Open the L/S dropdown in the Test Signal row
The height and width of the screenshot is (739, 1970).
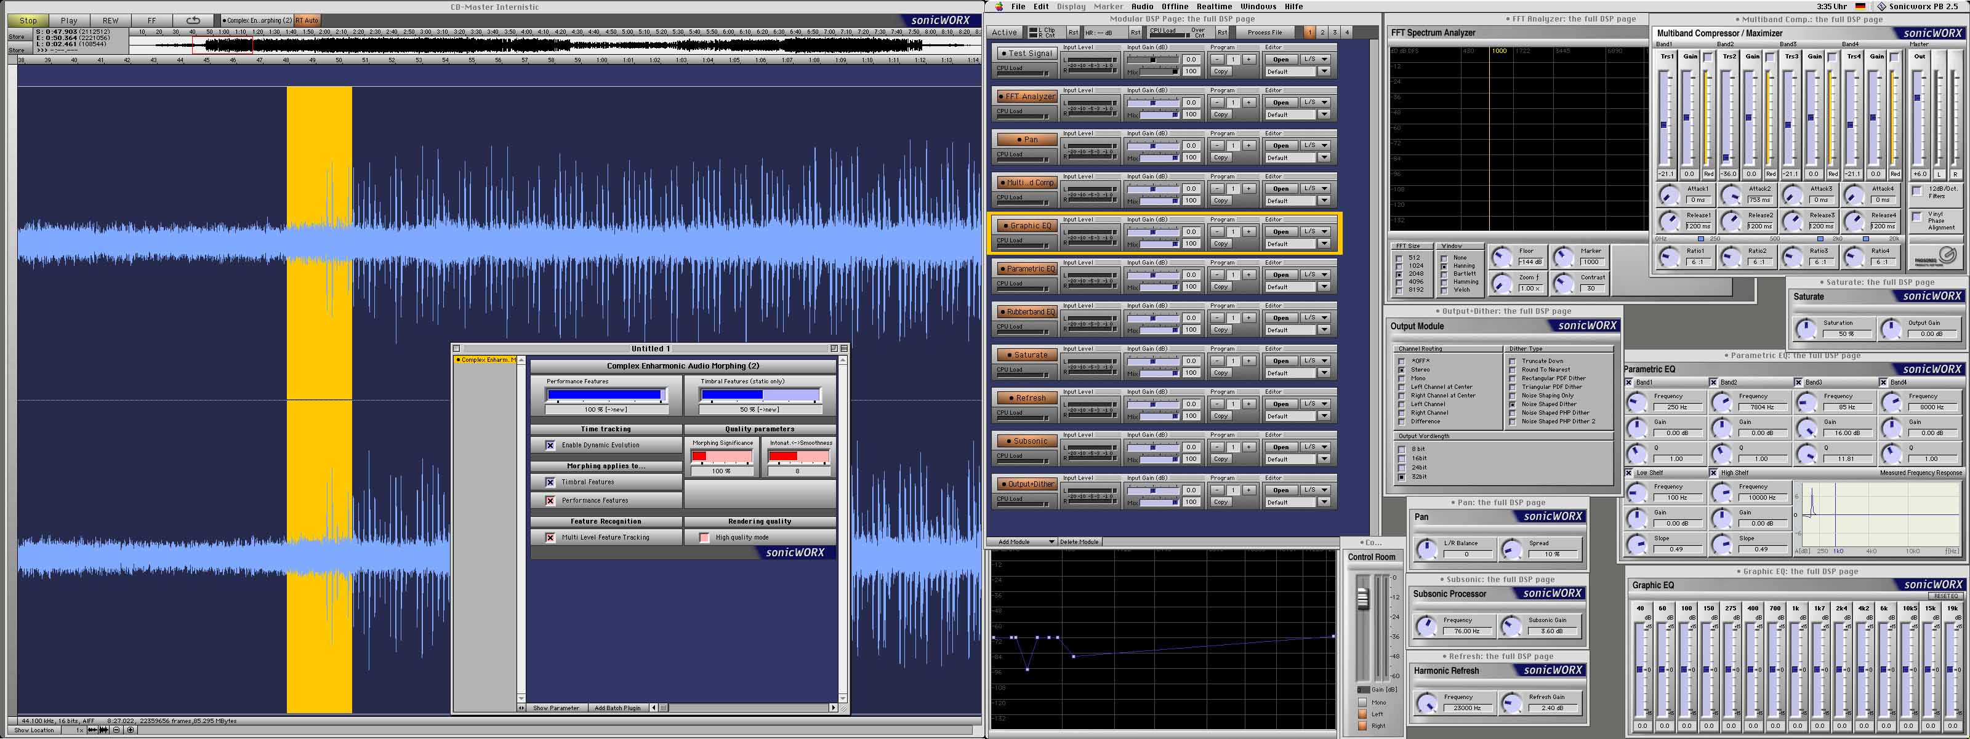(1317, 59)
